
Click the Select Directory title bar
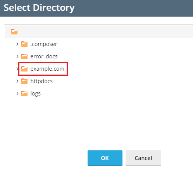point(96,8)
